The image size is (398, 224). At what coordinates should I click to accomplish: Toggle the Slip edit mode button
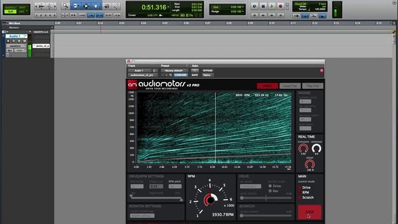11,11
